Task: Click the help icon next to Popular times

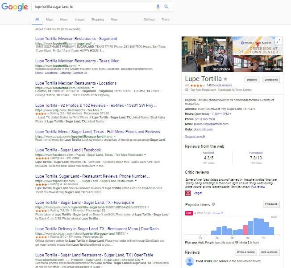Action: point(214,204)
